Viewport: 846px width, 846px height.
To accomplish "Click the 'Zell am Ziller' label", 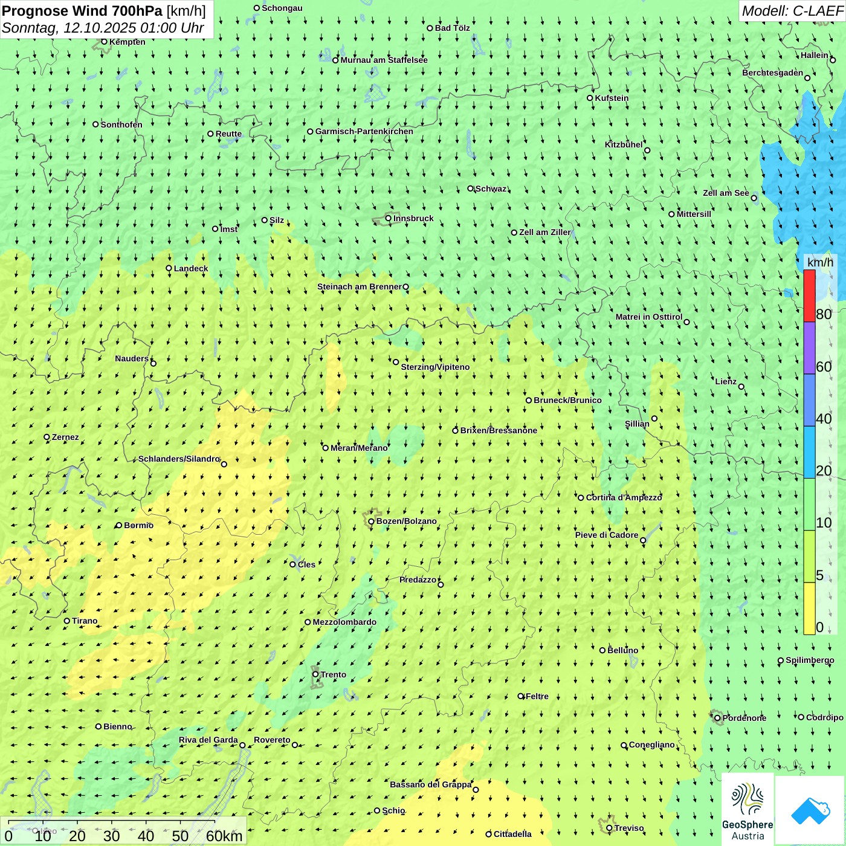I will click(544, 232).
